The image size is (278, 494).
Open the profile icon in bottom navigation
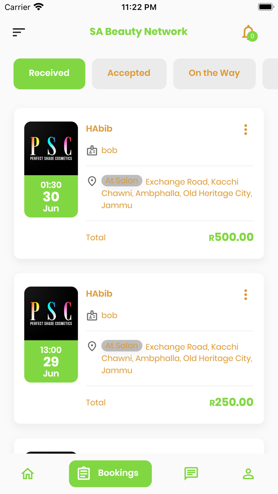248,473
